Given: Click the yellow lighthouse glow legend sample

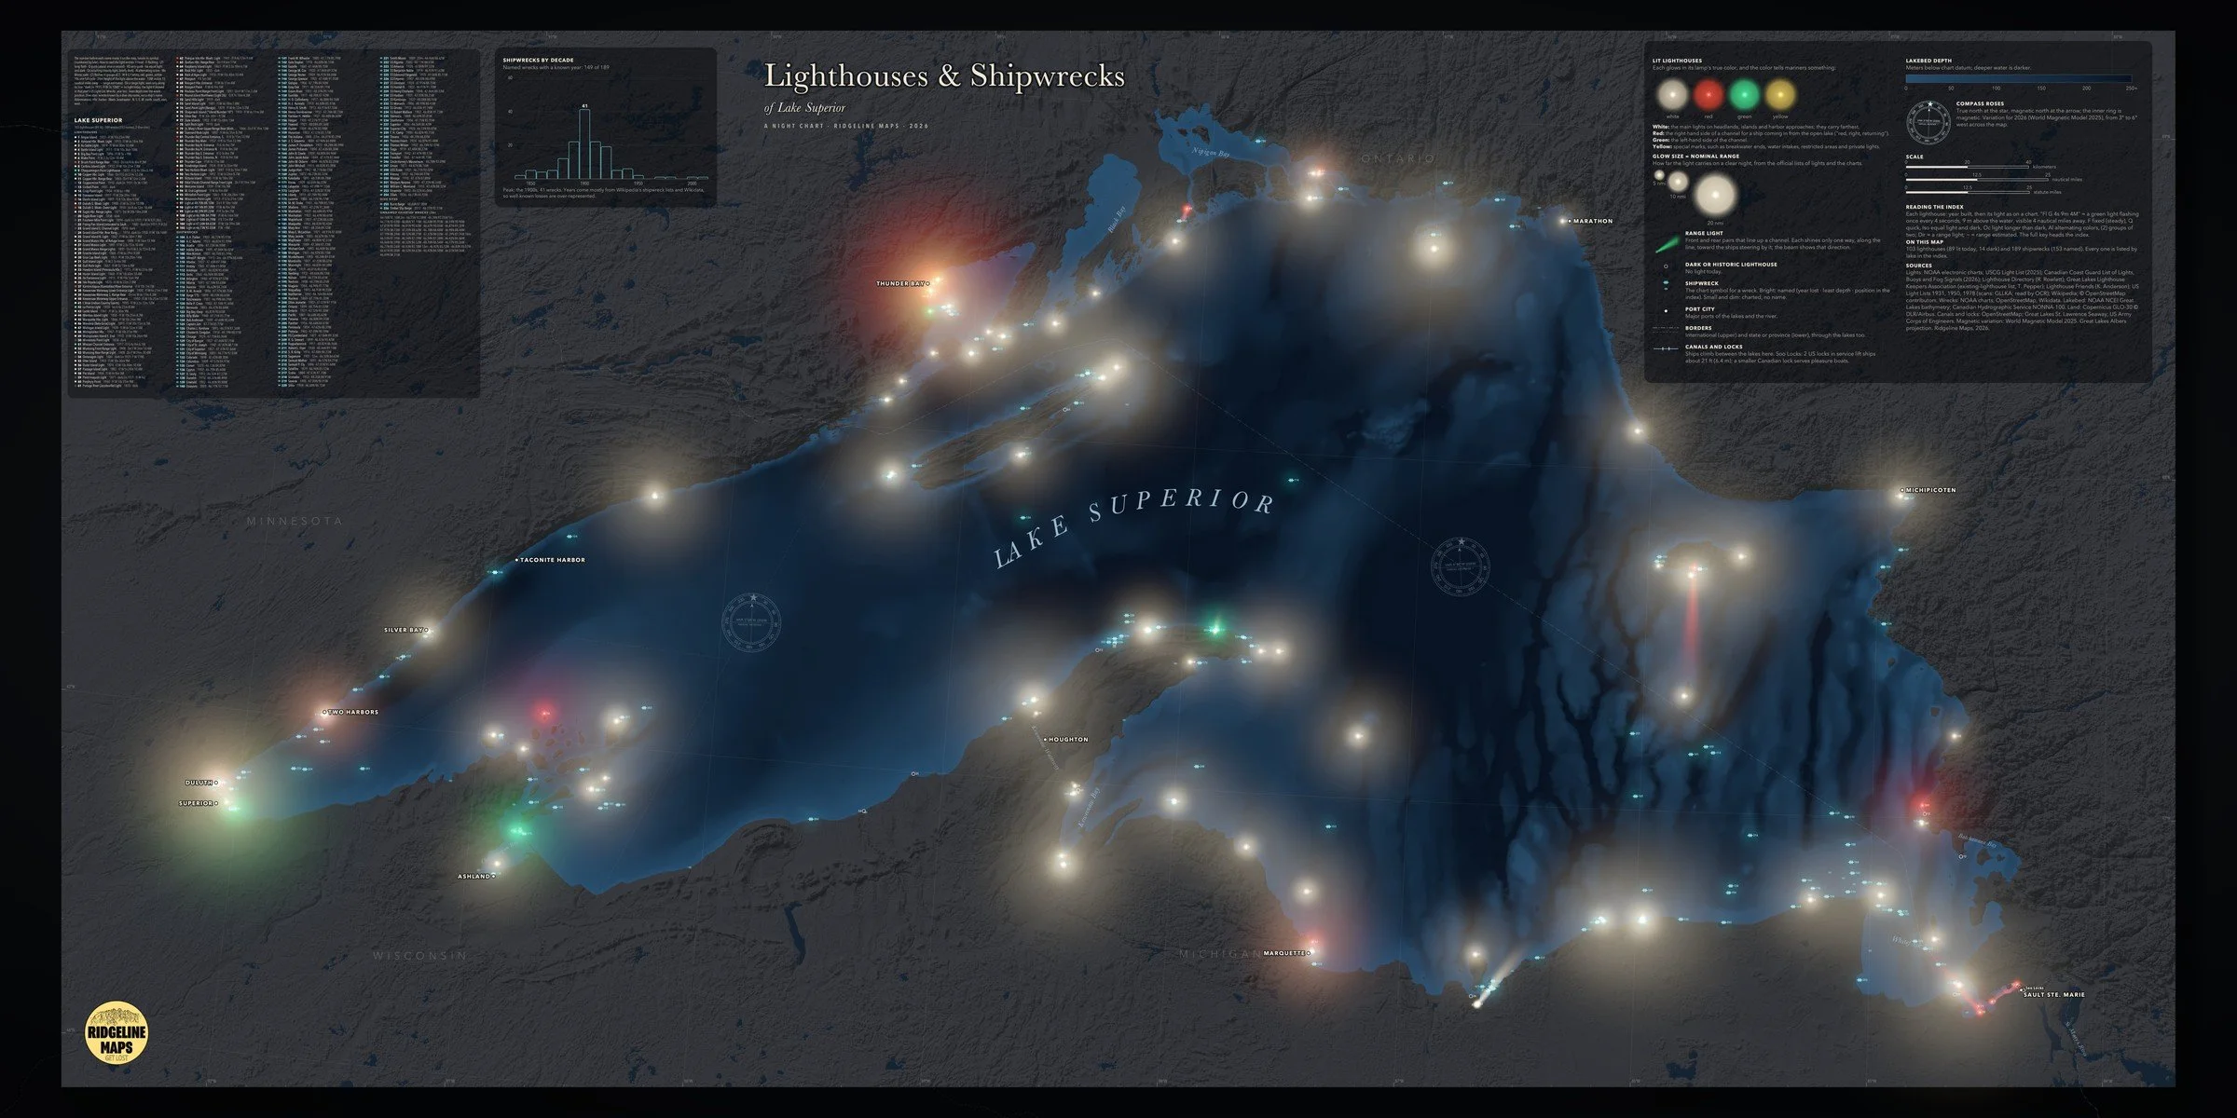Looking at the screenshot, I should 1779,95.
